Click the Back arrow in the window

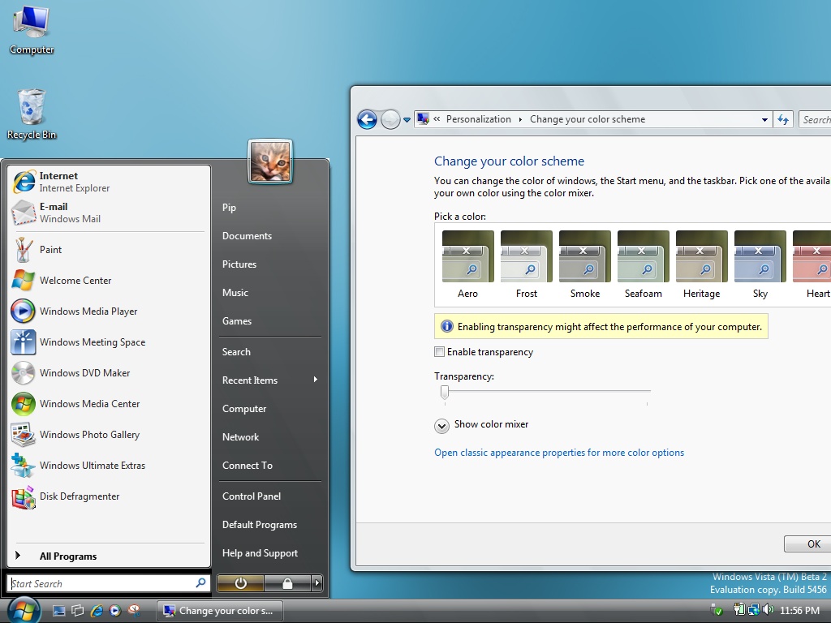[x=367, y=119]
